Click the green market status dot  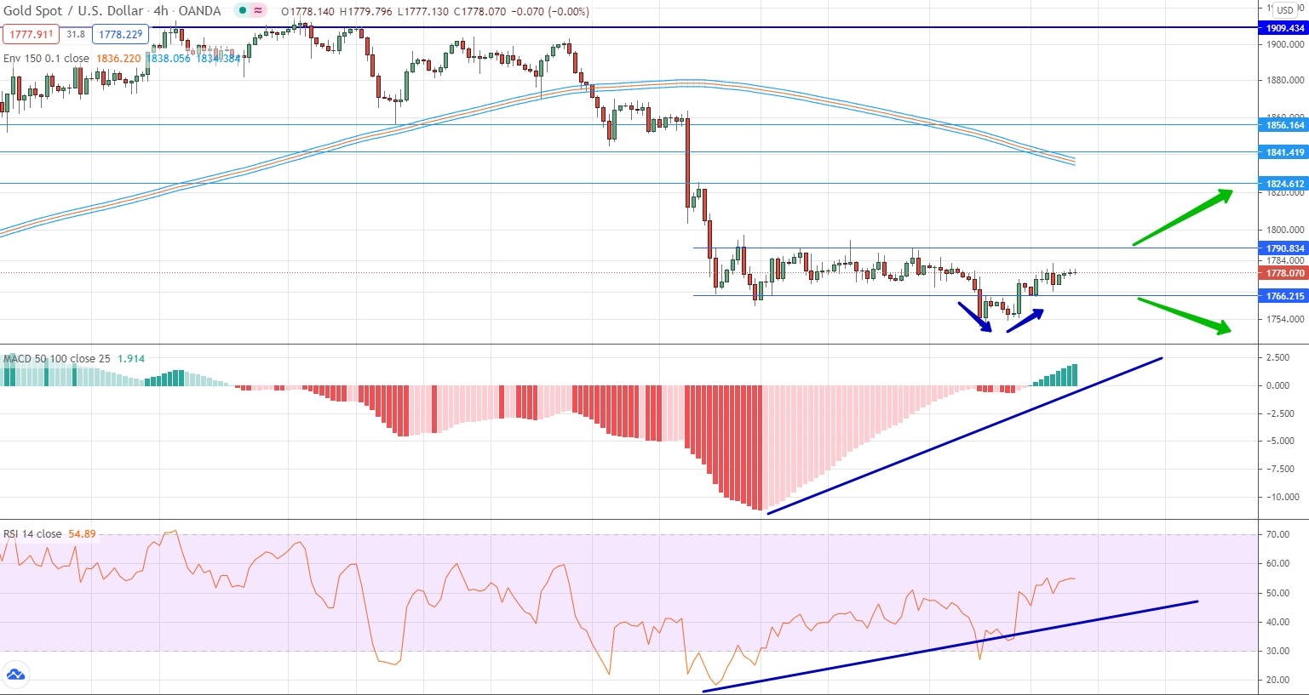243,11
